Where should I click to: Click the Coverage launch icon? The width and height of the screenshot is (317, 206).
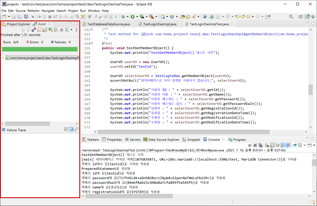[x=142, y=17]
